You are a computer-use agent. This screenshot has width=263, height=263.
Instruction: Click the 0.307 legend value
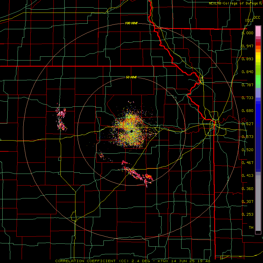pyautogui.click(x=248, y=202)
